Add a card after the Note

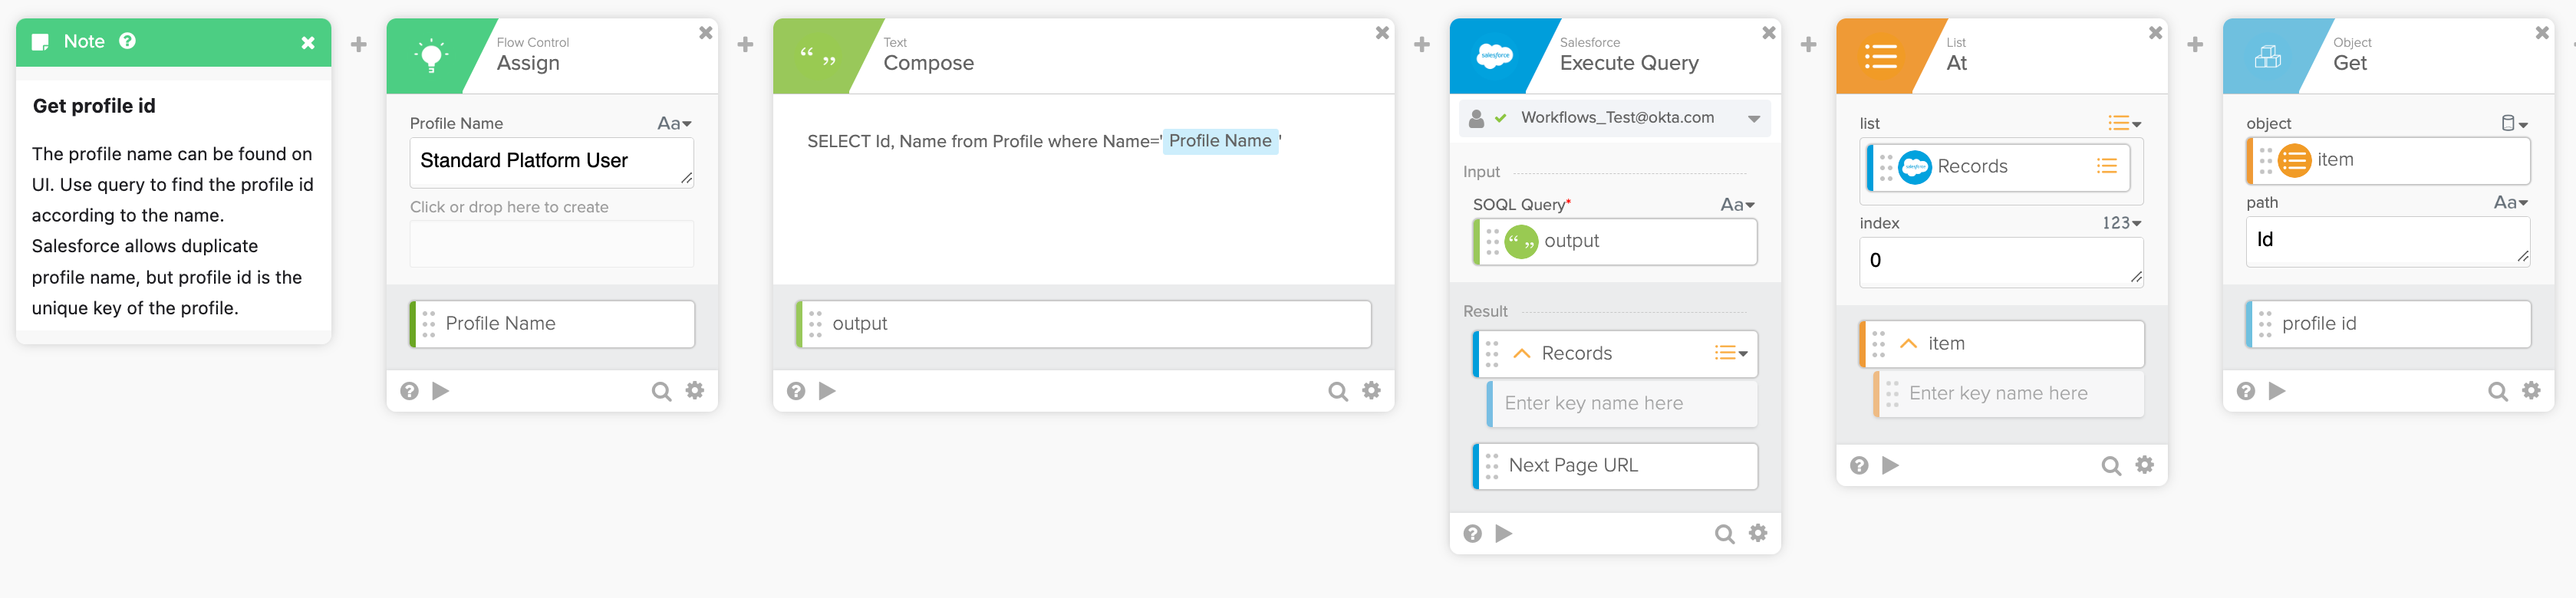[359, 45]
